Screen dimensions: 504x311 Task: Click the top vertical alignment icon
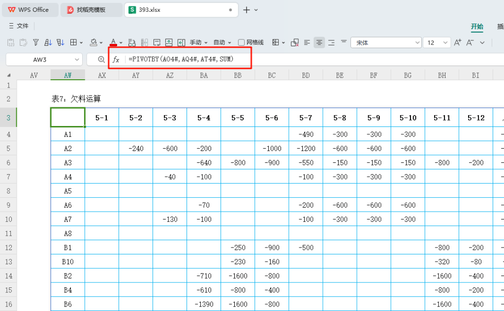click(x=344, y=41)
